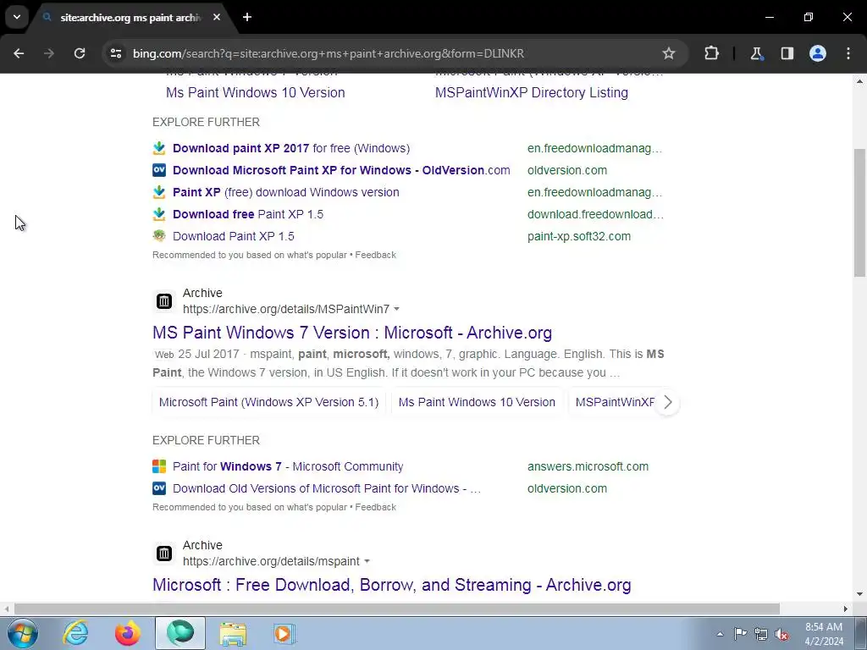Open muted volume tray icon
The image size is (867, 650).
[781, 634]
